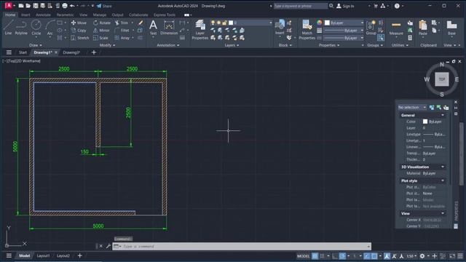Open the Manage ribbon tab
This screenshot has width=466, height=262.
(100, 15)
